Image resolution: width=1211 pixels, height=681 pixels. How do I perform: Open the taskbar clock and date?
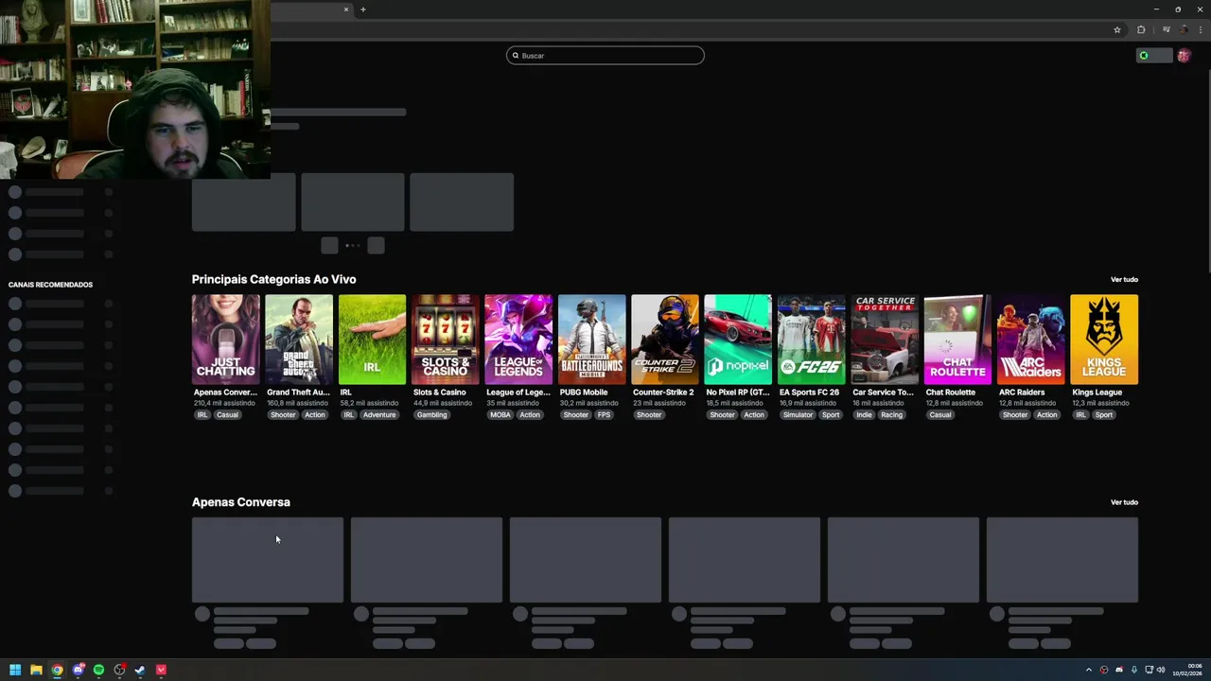coord(1188,671)
